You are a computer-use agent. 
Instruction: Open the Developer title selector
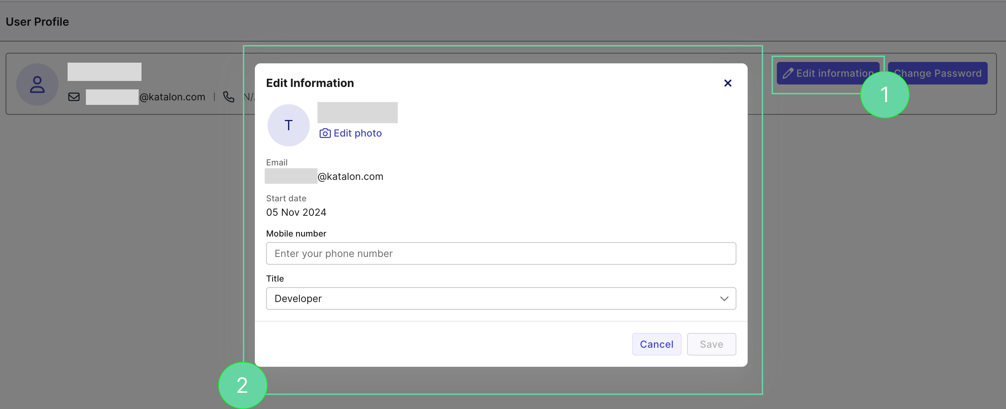[x=501, y=298]
